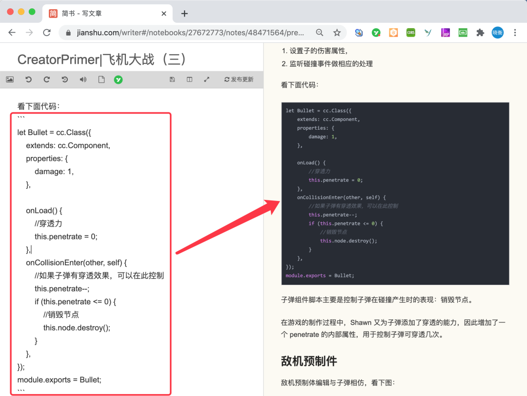527x396 pixels.
Task: Click 'let Bullet = cc.Class({' in the editor
Action: [54, 133]
